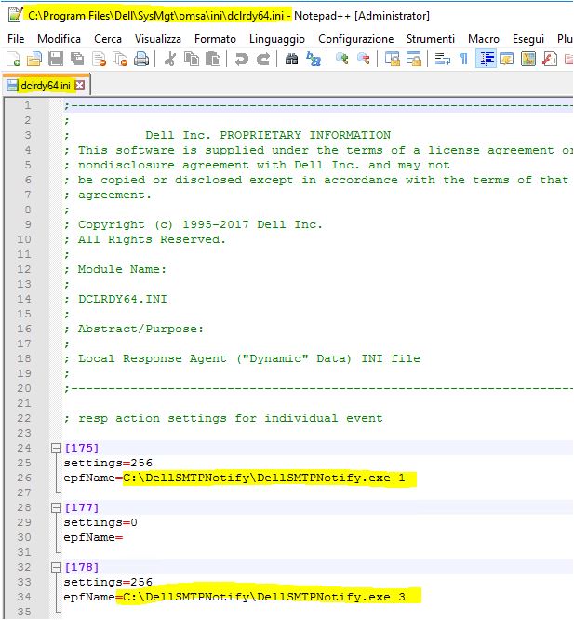574x620 pixels.
Task: Close the dclrdy64.ini tab
Action: pos(80,85)
